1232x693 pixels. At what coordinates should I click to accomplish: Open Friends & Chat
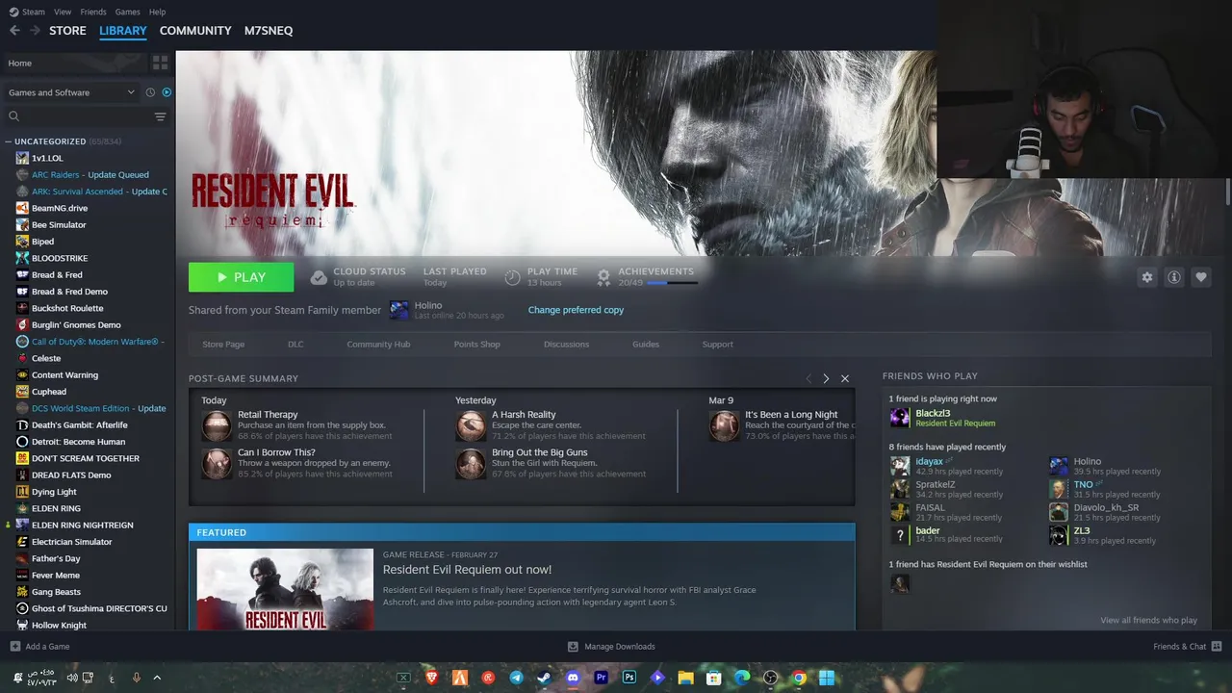[1187, 647]
